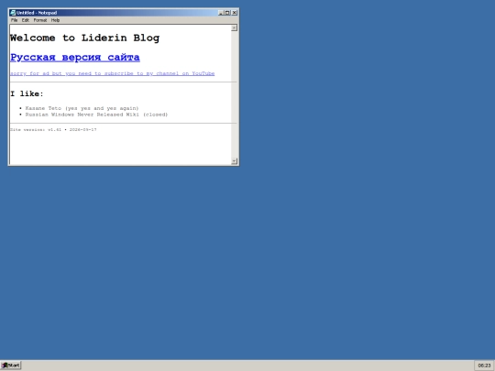495x371 pixels.
Task: Follow the subscribe to YouTube channel link
Action: [112, 73]
